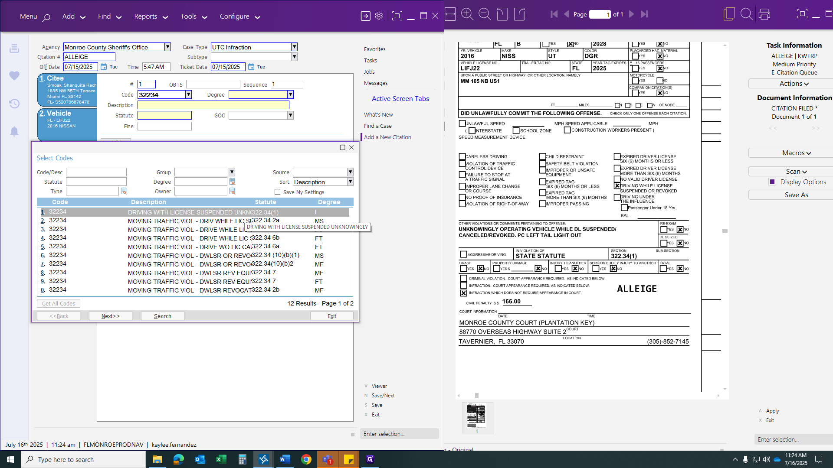Zoom in on the document viewer
Screen dimensions: 833x468
[x=467, y=14]
